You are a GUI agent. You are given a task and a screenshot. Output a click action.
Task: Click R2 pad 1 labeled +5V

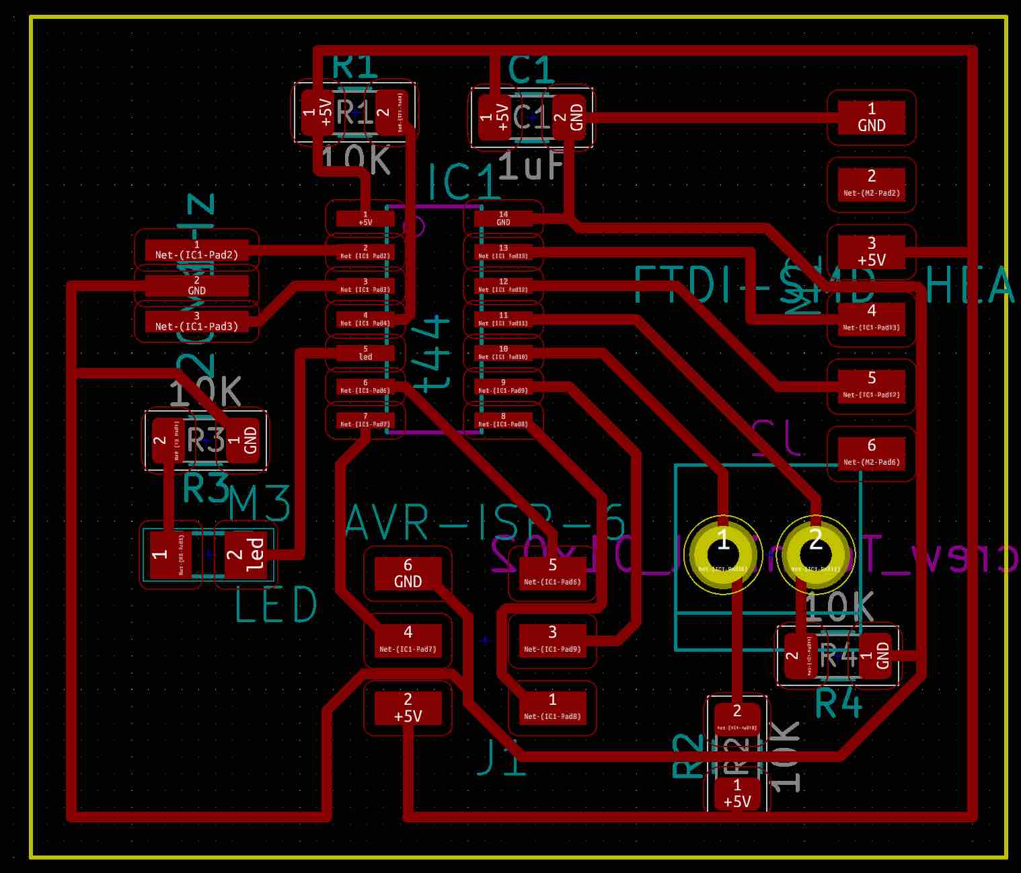[737, 794]
